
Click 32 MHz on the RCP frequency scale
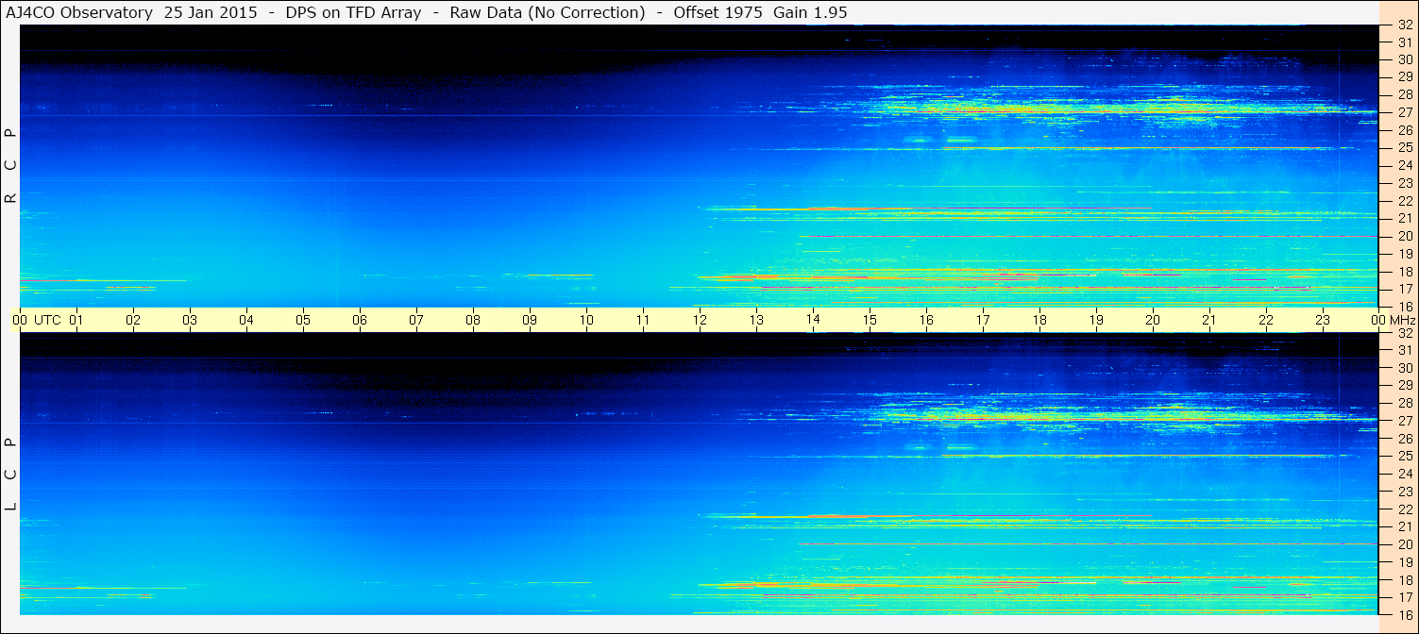point(1405,25)
